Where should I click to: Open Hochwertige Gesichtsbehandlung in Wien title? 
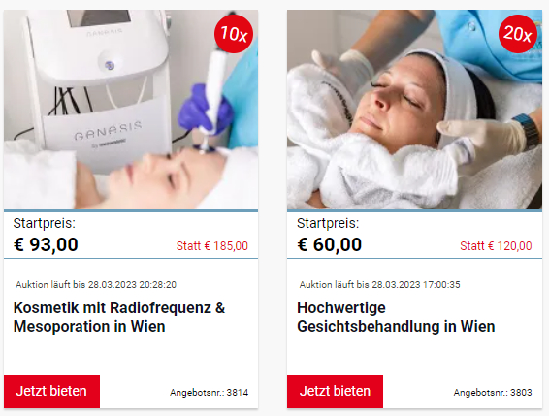point(396,317)
